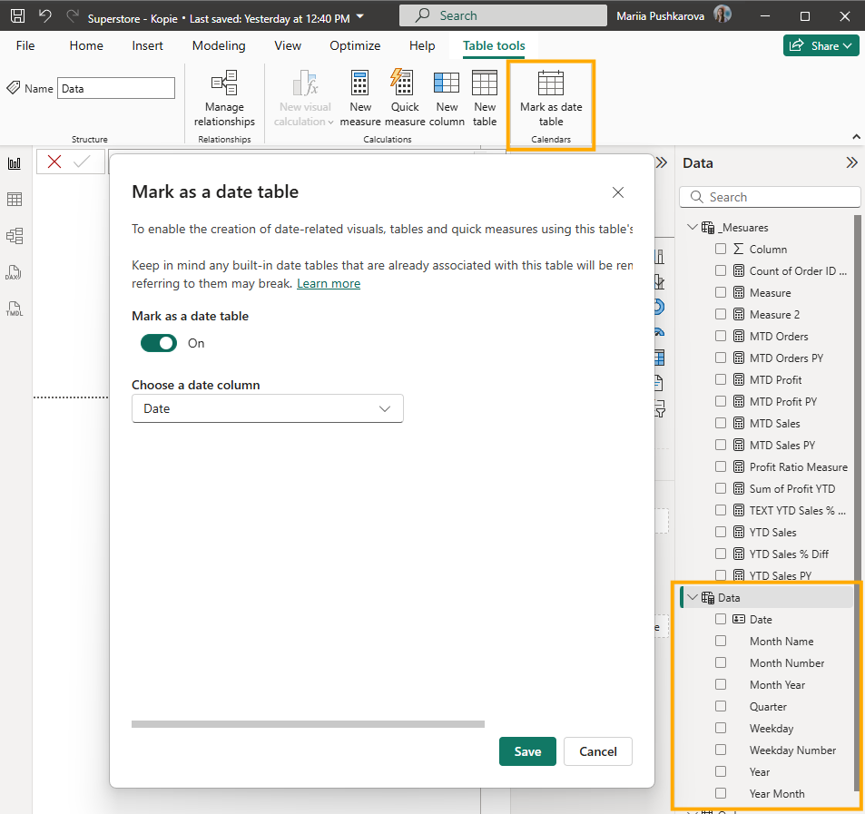865x814 pixels.
Task: Click the New measure icon
Action: (x=360, y=84)
